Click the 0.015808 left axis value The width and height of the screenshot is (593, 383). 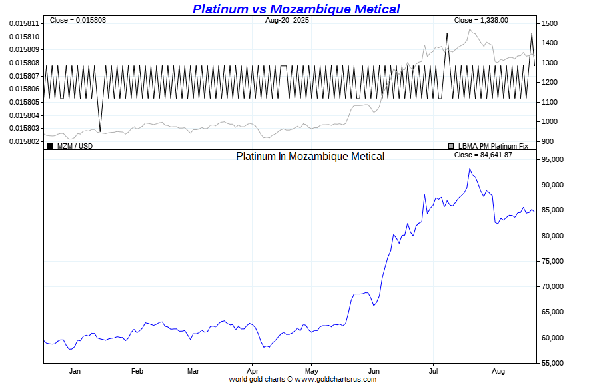click(x=24, y=63)
